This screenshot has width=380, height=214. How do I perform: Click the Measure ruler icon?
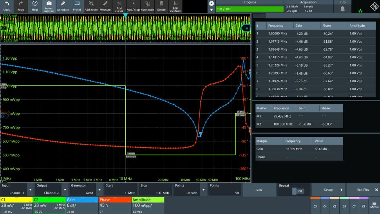pyautogui.click(x=105, y=6)
